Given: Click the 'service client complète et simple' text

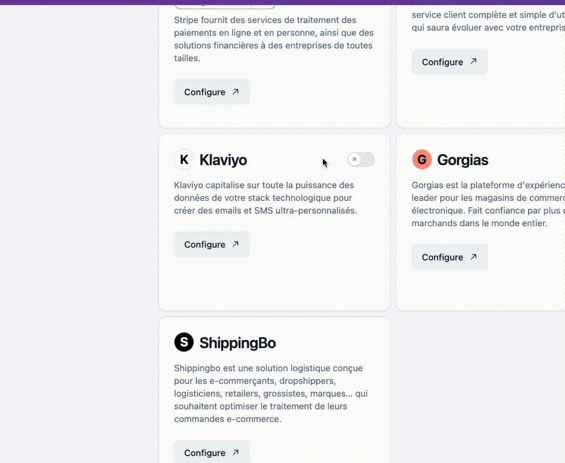Looking at the screenshot, I should pyautogui.click(x=488, y=21).
